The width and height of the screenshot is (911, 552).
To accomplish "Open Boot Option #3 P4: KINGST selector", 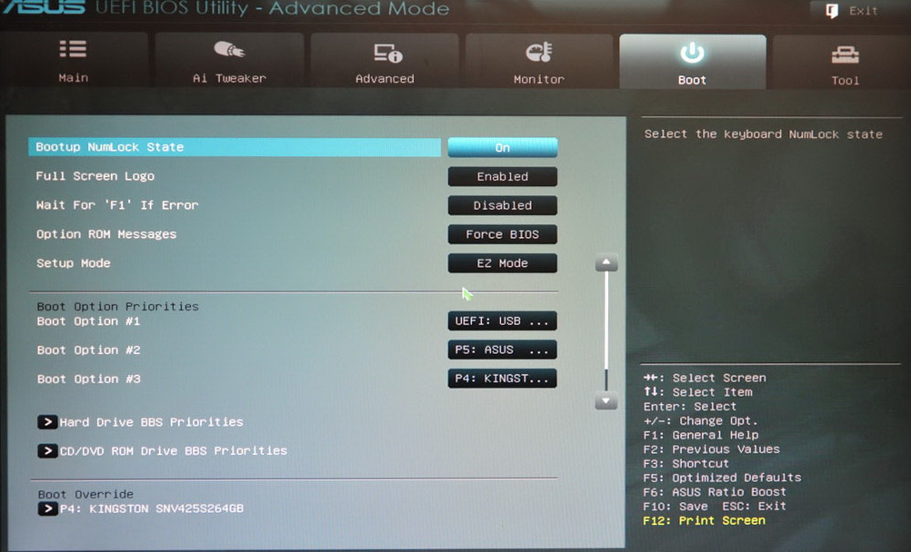I will coord(503,379).
